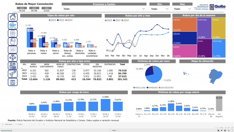Screen dimensions: 234x132
Task: Select the robbery runner icon
Action: 13,25
